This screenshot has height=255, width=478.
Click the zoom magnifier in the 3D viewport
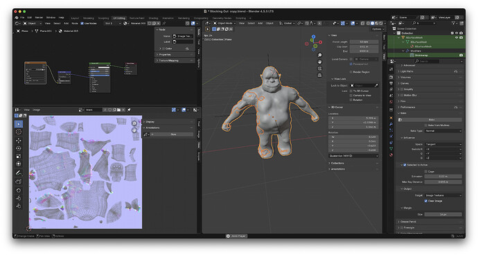319,55
